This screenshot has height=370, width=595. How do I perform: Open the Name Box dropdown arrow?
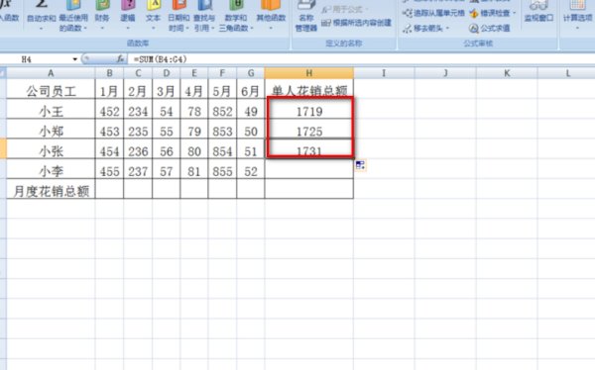tap(74, 59)
